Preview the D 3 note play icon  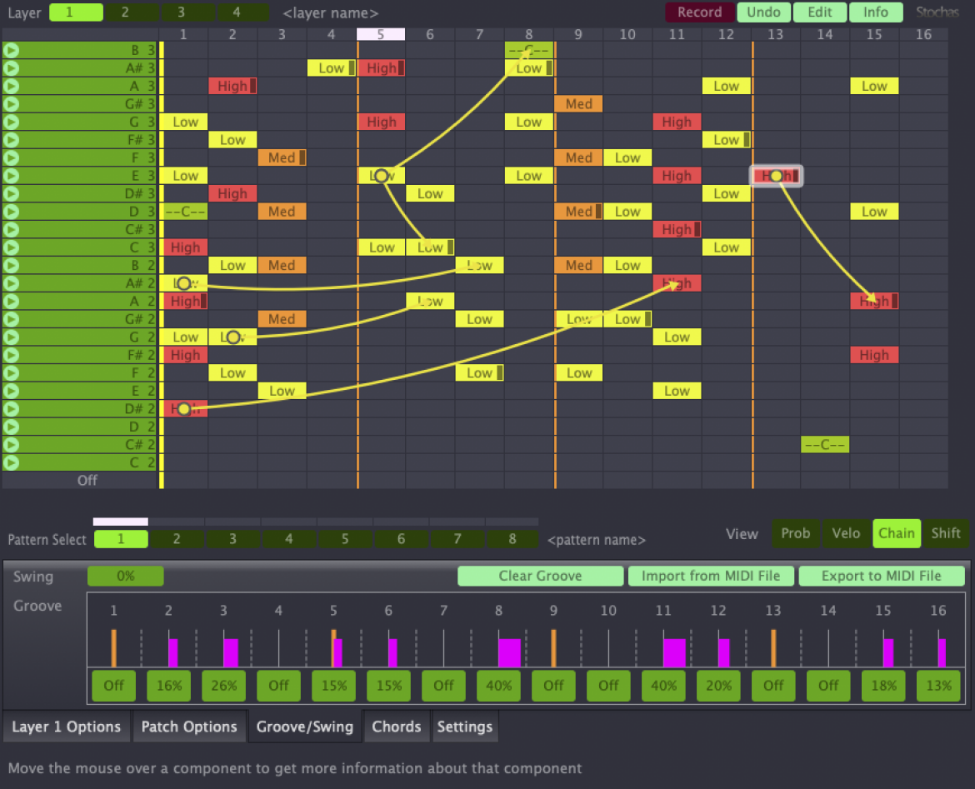point(11,212)
